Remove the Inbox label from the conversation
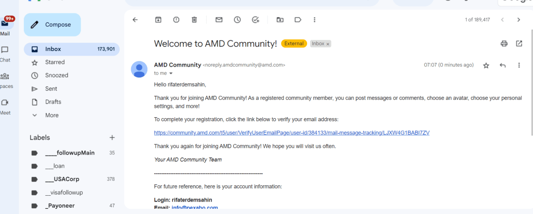Image resolution: width=533 pixels, height=214 pixels. point(328,44)
